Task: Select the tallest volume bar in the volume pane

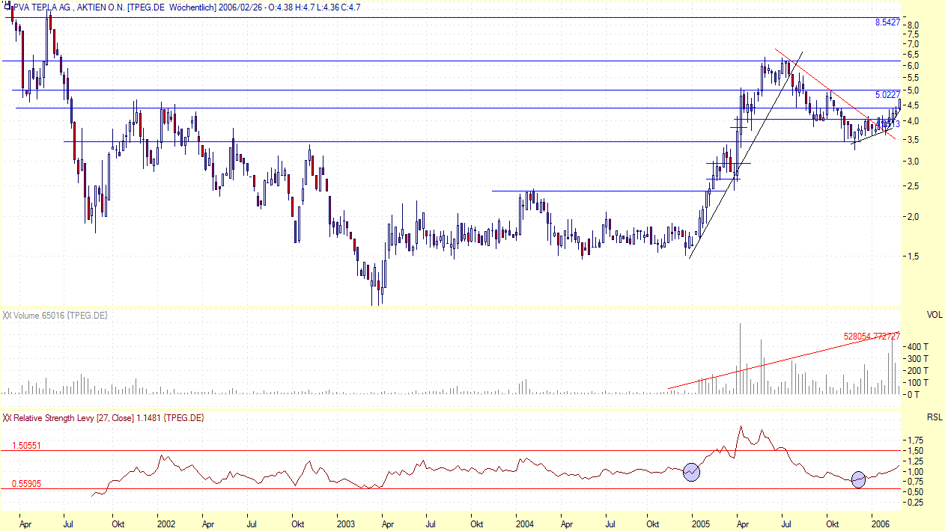Action: [740, 359]
